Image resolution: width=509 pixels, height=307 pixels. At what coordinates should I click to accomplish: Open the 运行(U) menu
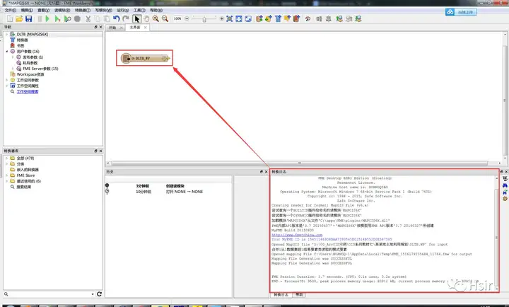click(123, 11)
